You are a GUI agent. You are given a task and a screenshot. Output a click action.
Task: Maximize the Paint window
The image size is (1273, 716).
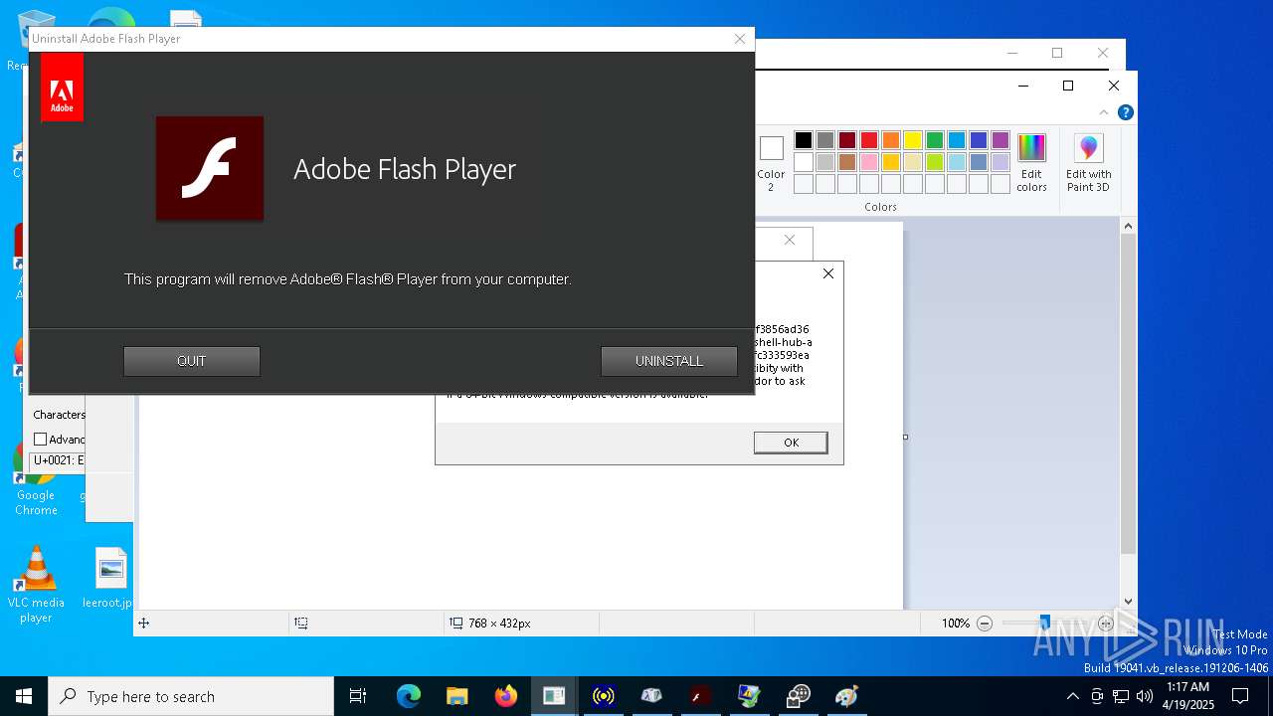click(x=1068, y=86)
